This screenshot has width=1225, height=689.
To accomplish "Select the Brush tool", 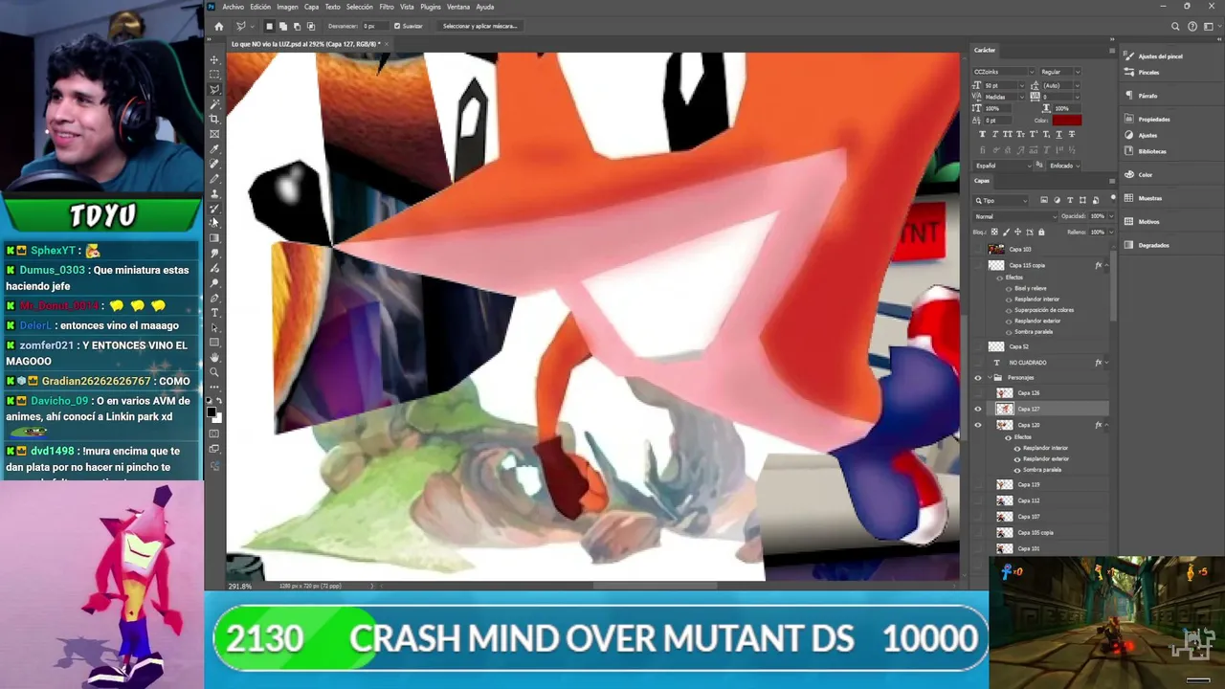I will 214,178.
